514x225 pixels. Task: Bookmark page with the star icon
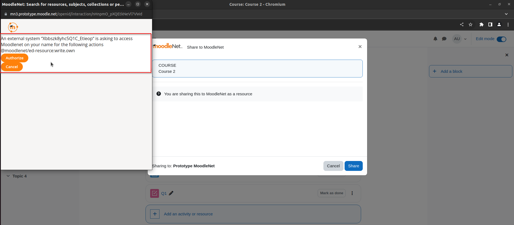tap(471, 24)
